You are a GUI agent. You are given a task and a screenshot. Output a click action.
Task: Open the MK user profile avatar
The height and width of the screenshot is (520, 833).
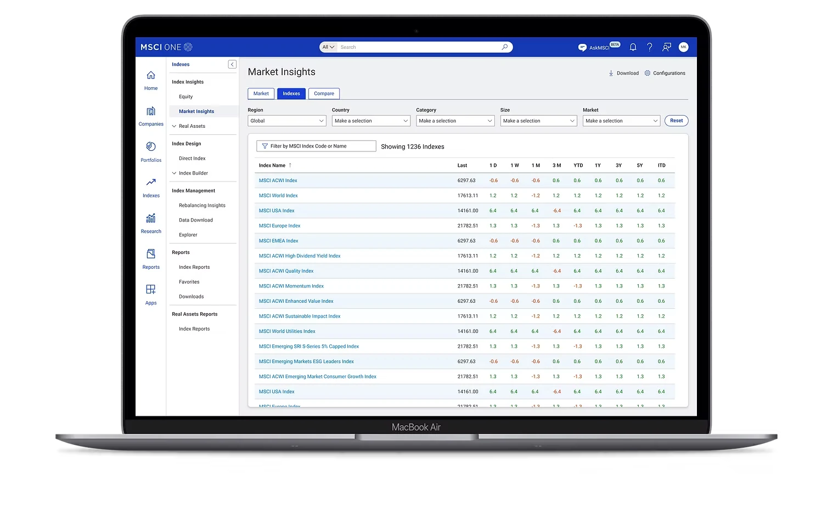point(683,47)
